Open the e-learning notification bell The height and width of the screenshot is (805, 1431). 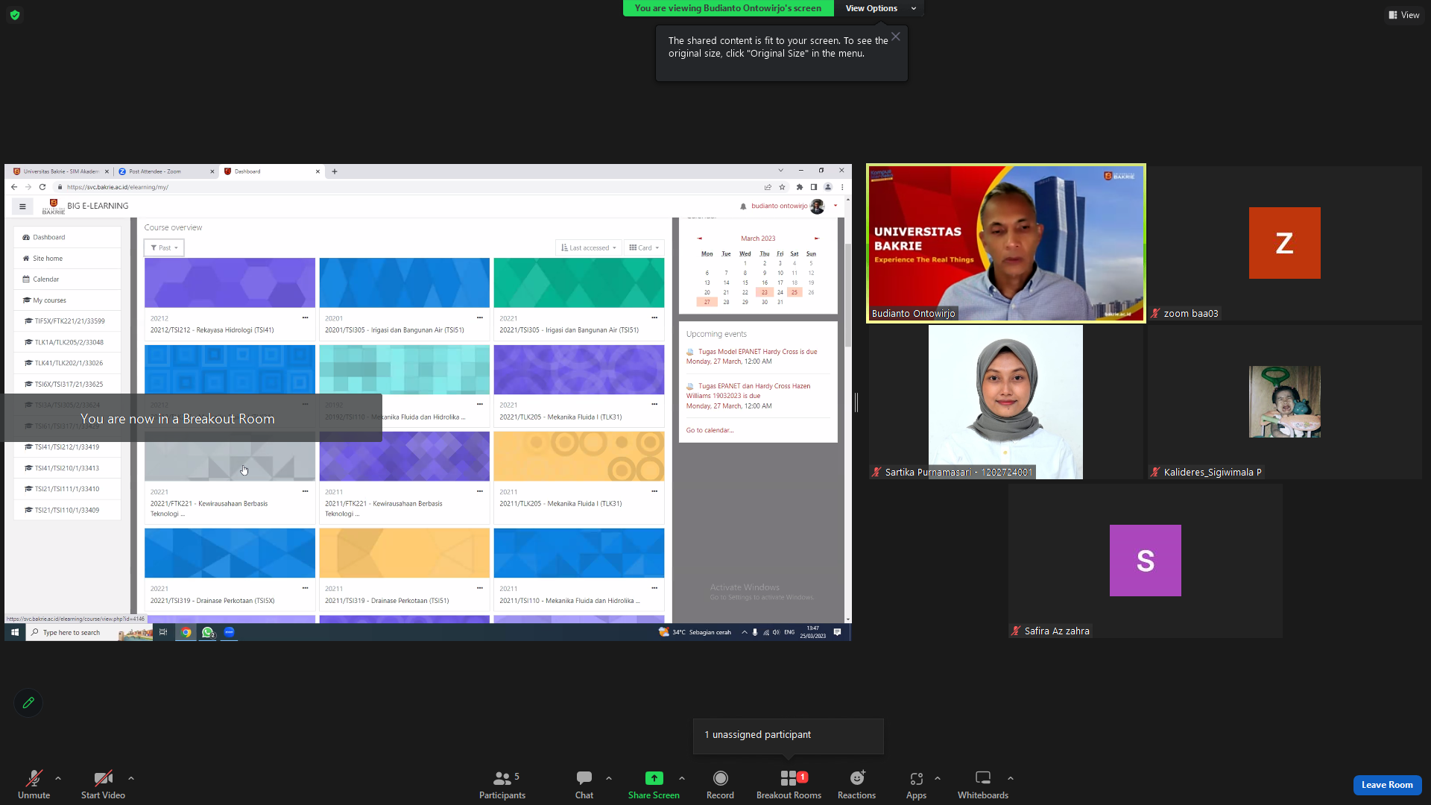pos(743,206)
